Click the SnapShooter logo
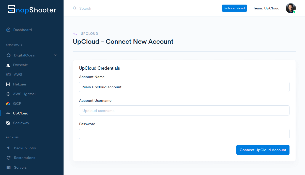305x175 pixels. [32, 9]
